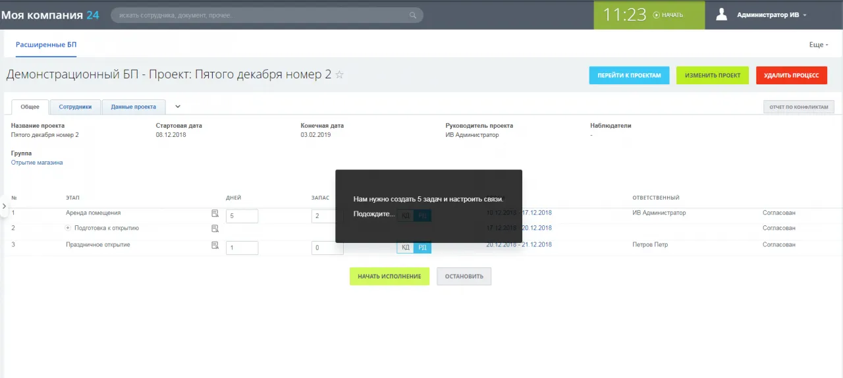Click the favorite star next to the title
Screen dimensions: 843x378
point(340,75)
